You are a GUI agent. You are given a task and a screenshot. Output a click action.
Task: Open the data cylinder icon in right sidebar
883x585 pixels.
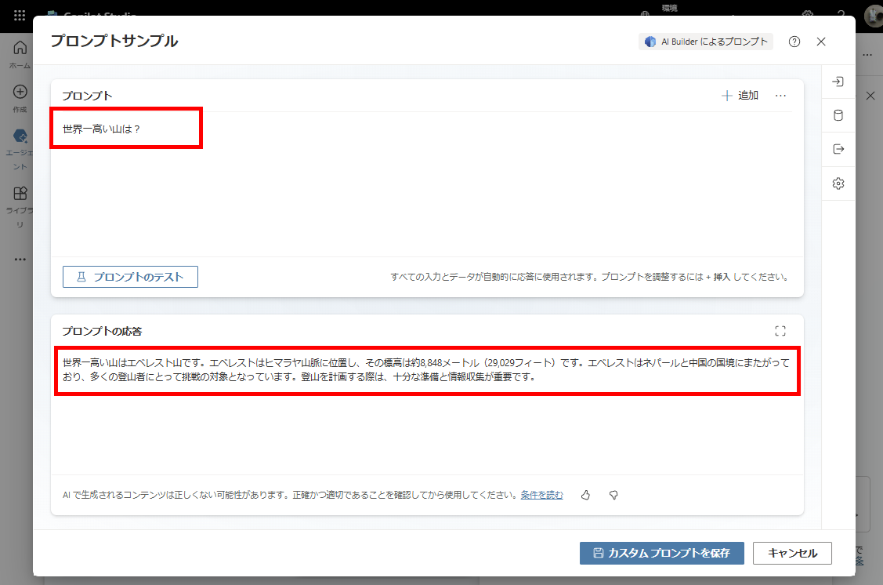(838, 116)
